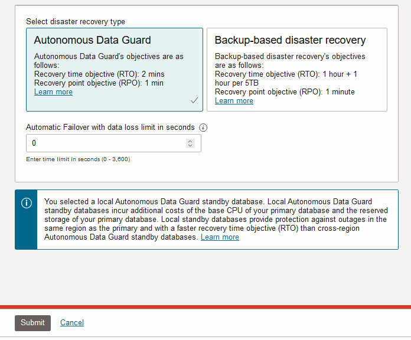The image size is (411, 340).
Task: Decrease data loss limit with down arrow
Action: tap(190, 145)
